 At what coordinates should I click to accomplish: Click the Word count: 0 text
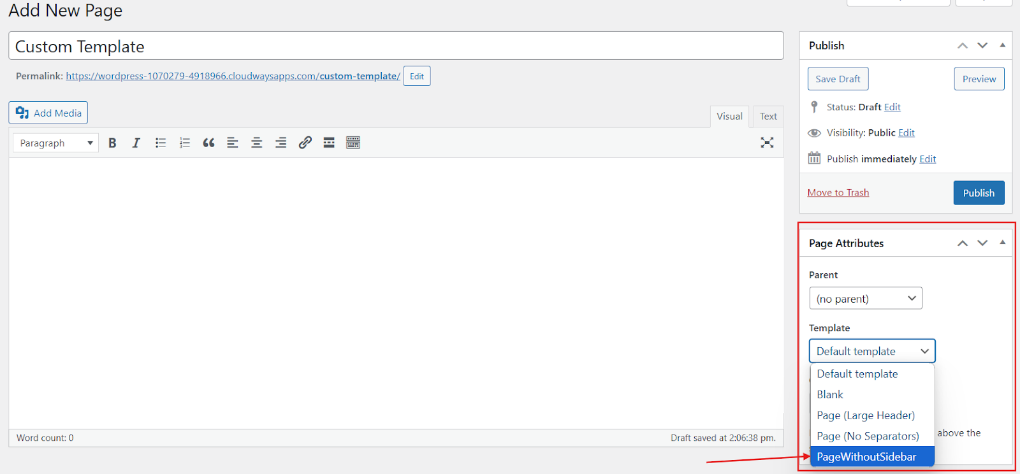[x=45, y=438]
